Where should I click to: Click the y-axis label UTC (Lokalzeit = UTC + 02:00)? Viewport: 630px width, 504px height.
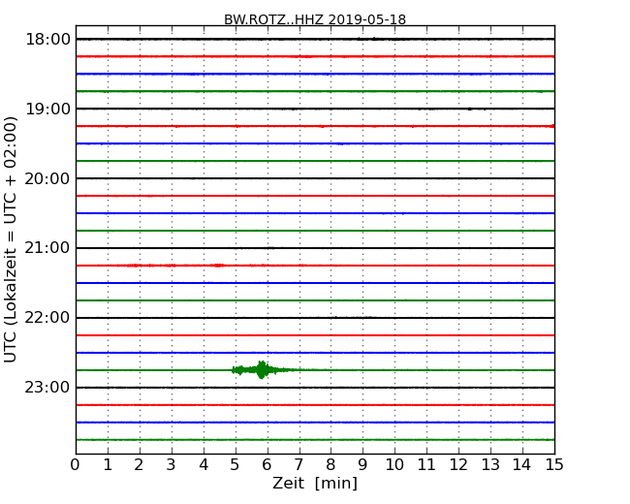pos(11,239)
